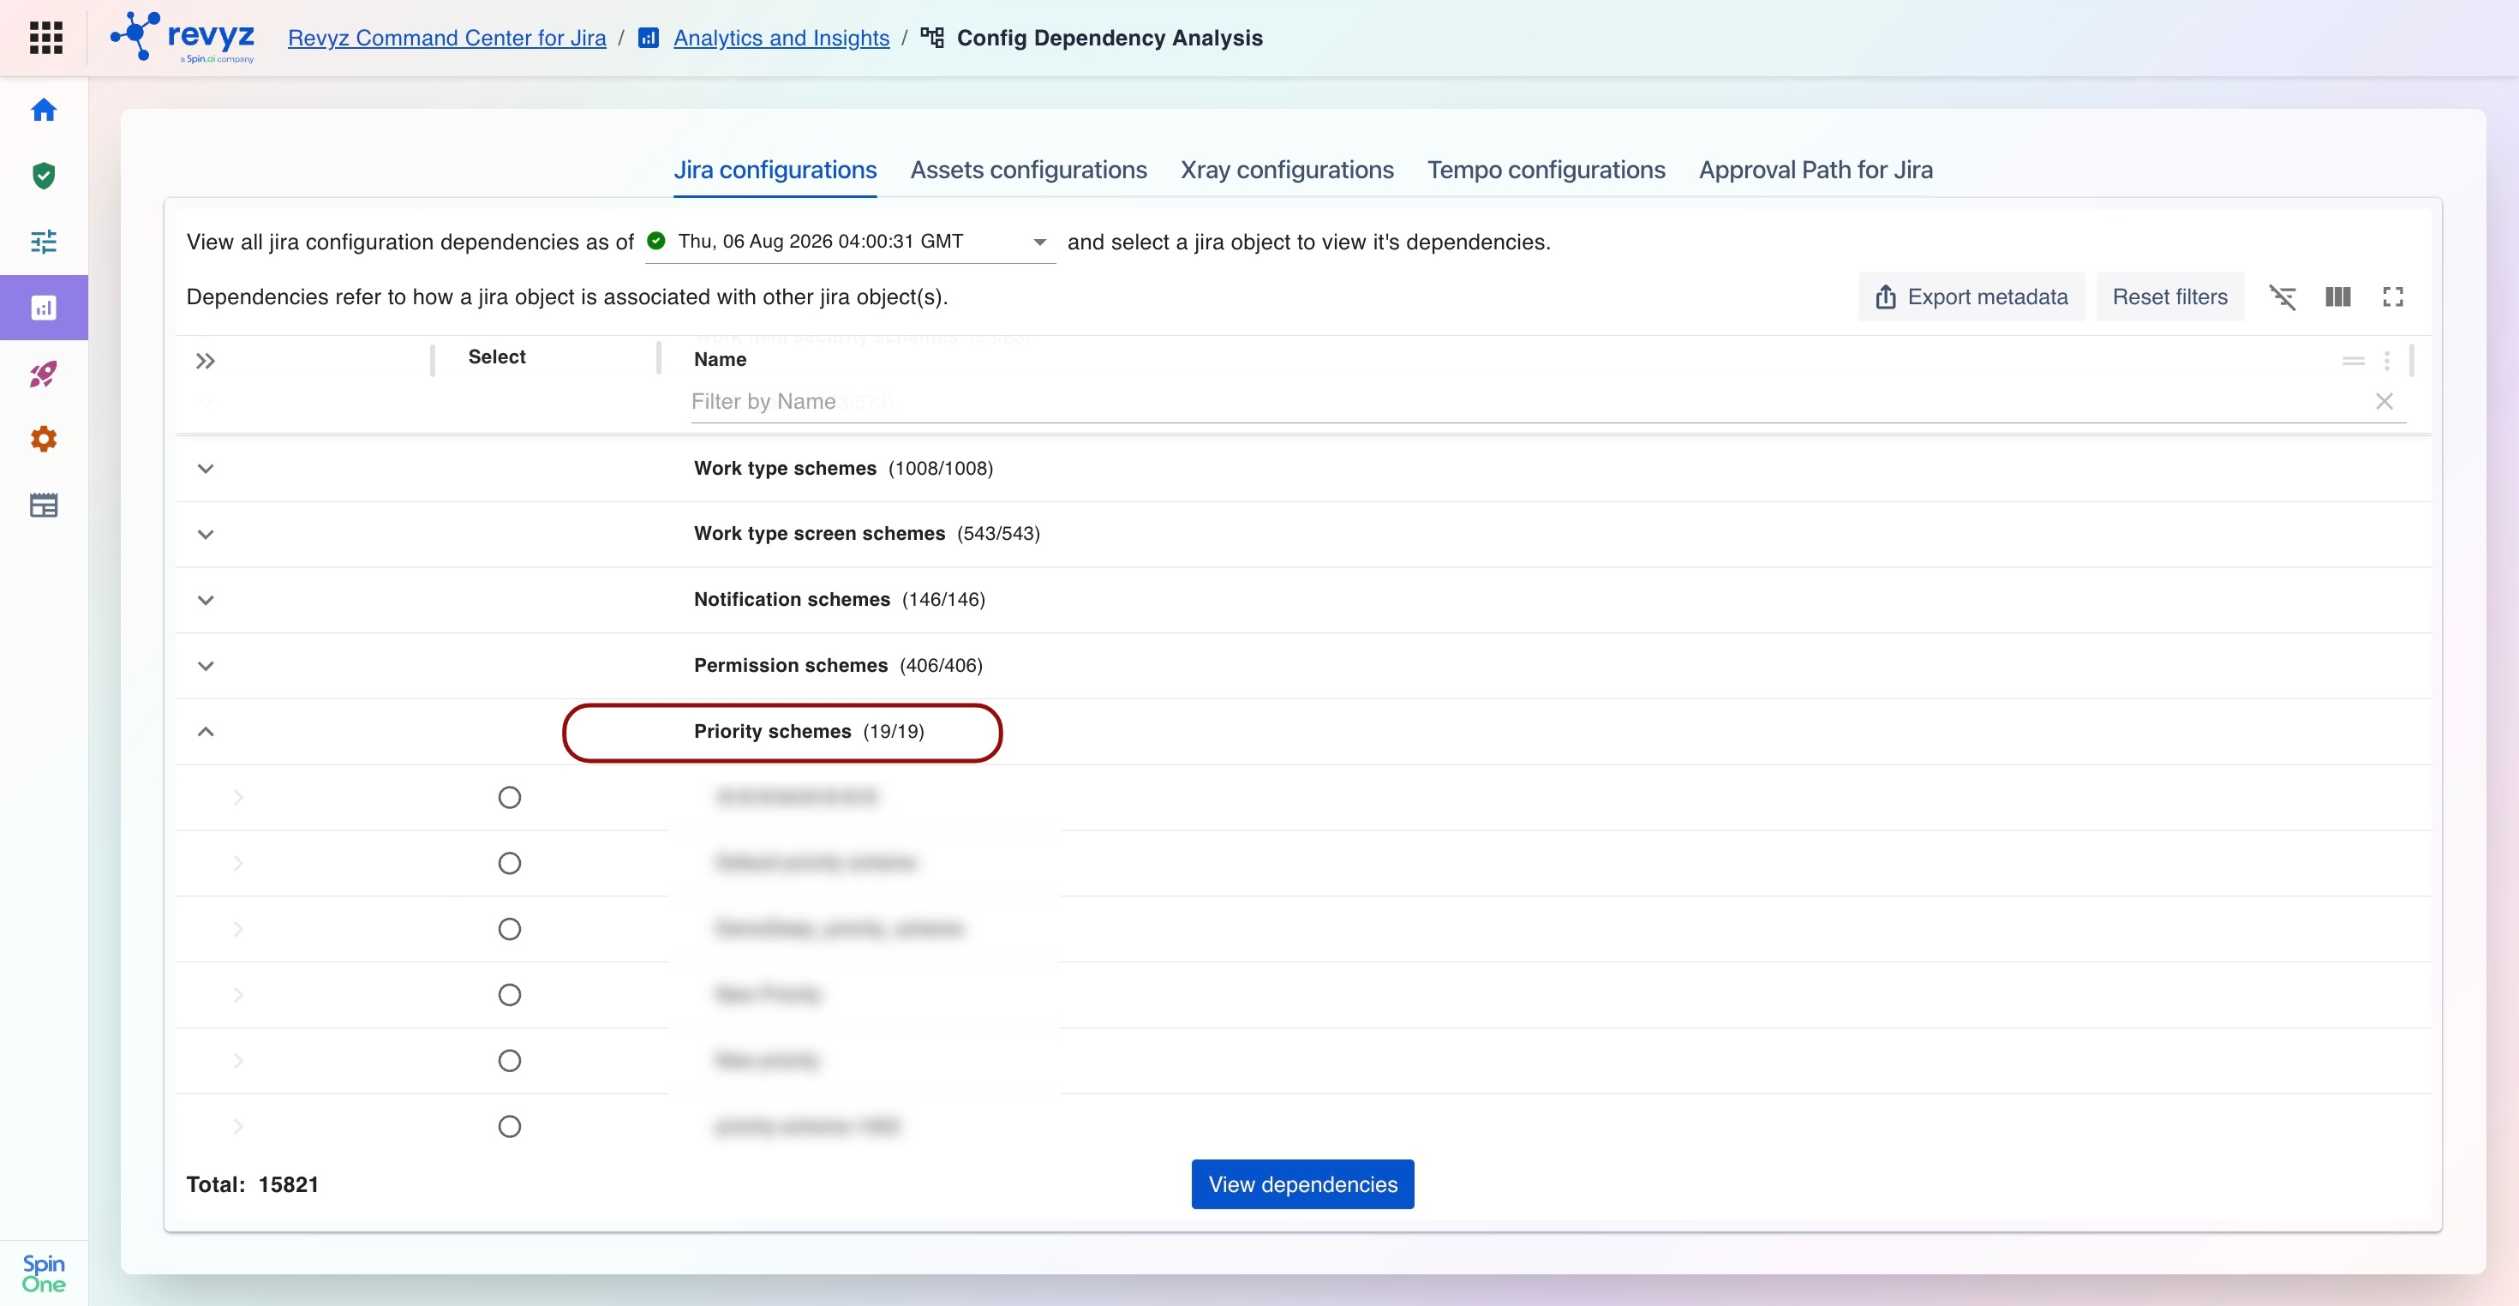Open the sliders tune icon in sidebar
The image size is (2519, 1306).
point(44,242)
